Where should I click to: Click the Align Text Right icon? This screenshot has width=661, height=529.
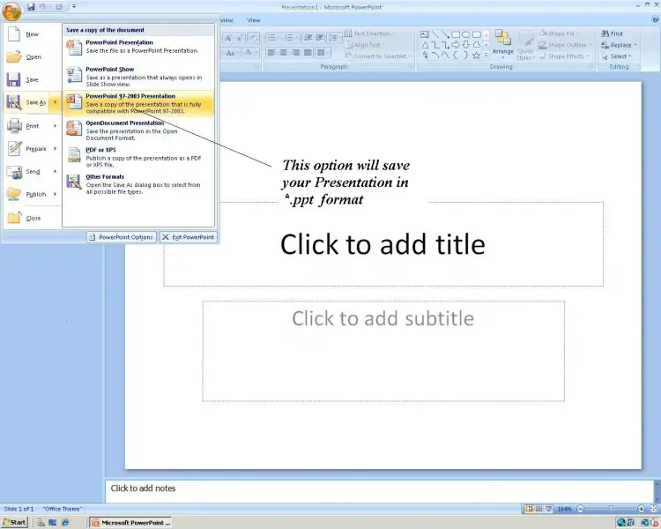[296, 53]
